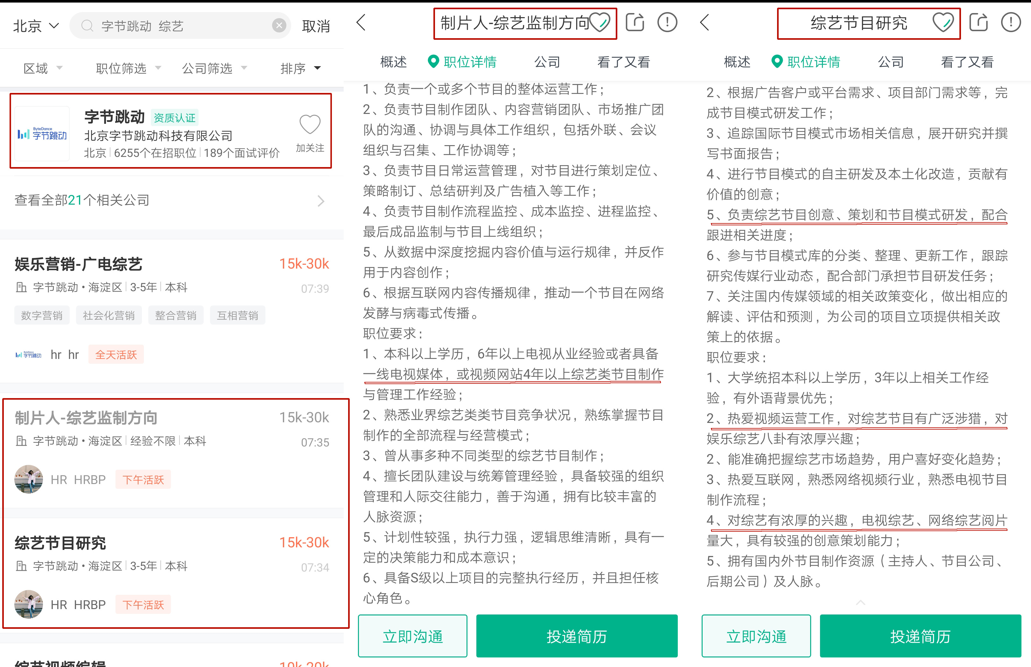This screenshot has height=667, width=1031.
Task: Open 公司 tab on 制片人 page
Action: pyautogui.click(x=547, y=62)
